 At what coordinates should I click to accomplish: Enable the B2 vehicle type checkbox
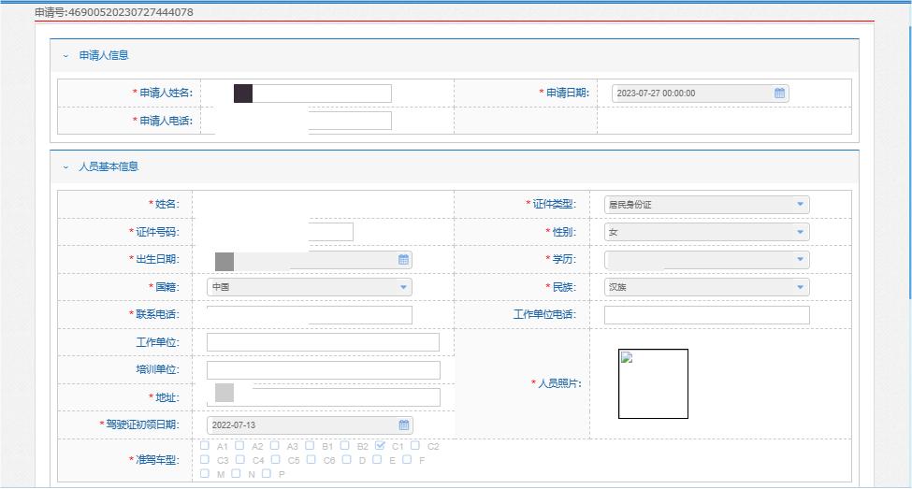coord(345,446)
